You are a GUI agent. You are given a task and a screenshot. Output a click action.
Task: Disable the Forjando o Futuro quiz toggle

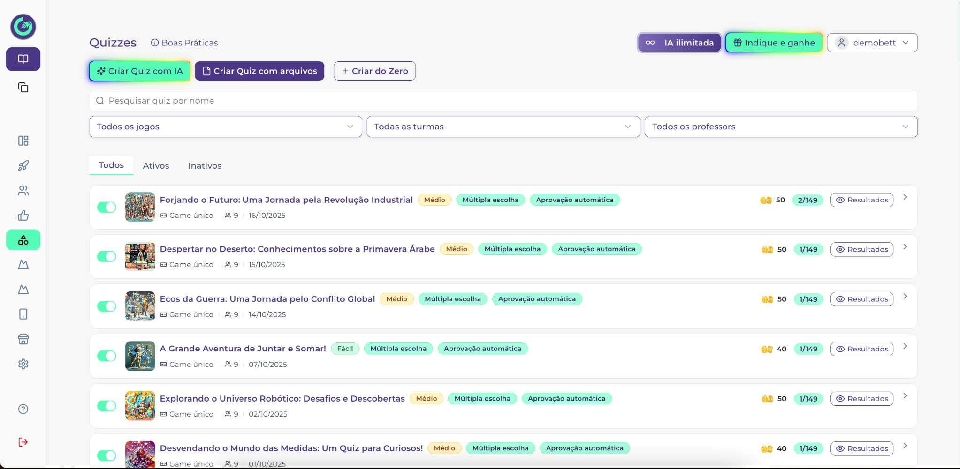[107, 207]
